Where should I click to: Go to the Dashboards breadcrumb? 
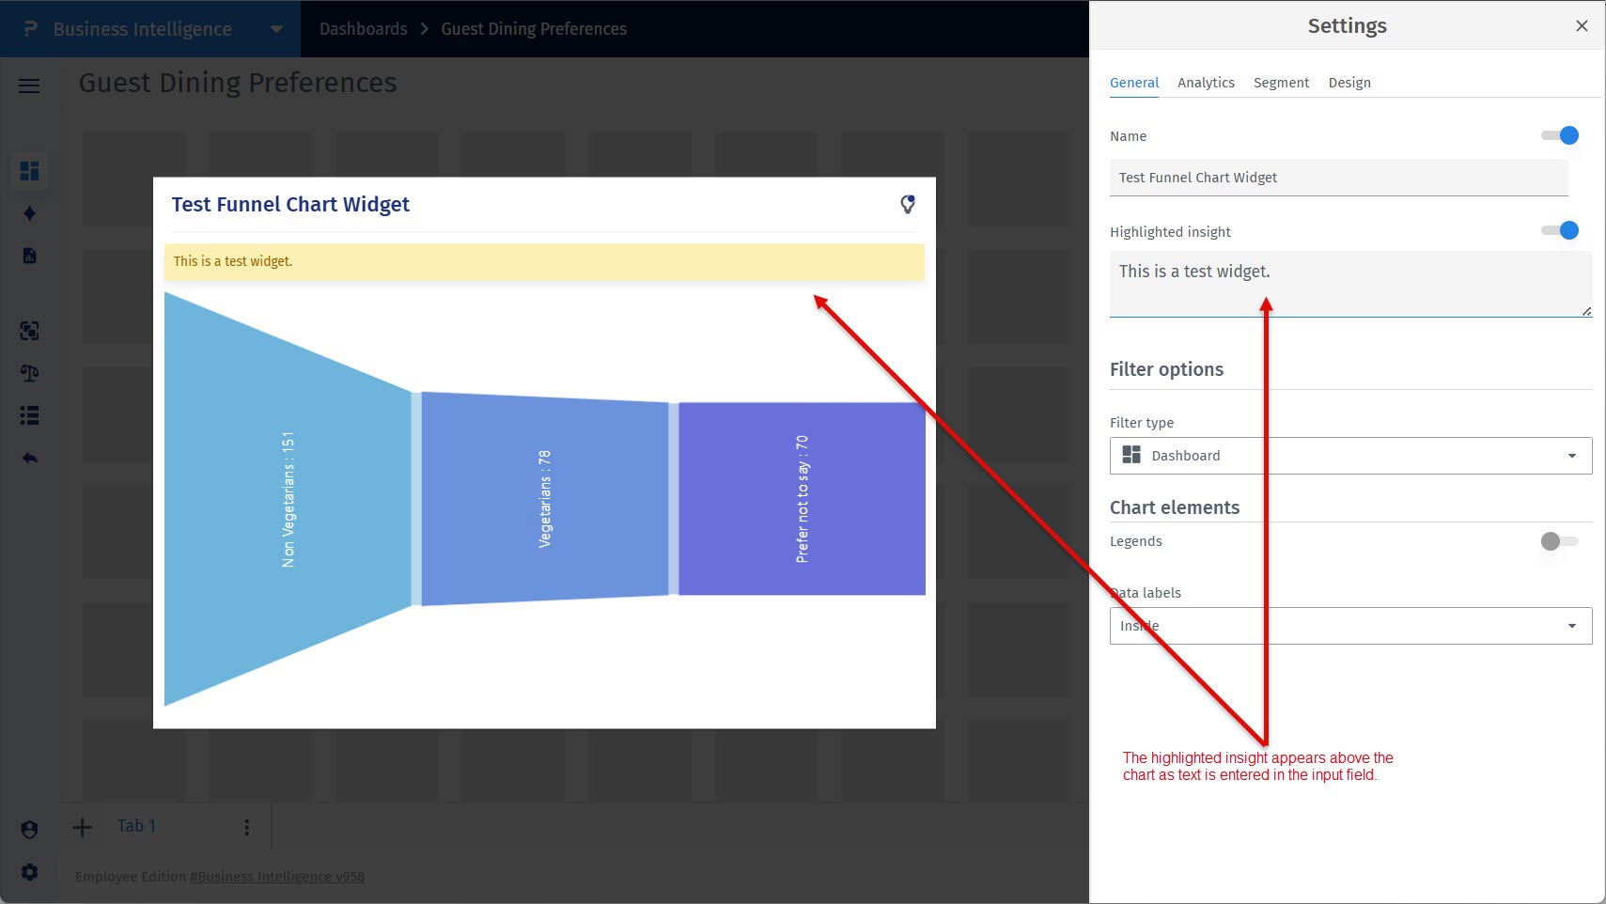pos(364,29)
